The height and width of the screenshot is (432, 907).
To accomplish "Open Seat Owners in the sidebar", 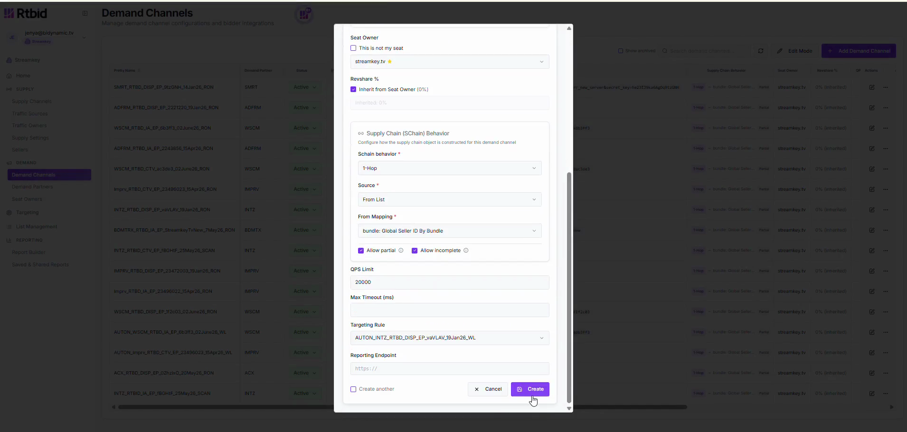I will [x=27, y=199].
